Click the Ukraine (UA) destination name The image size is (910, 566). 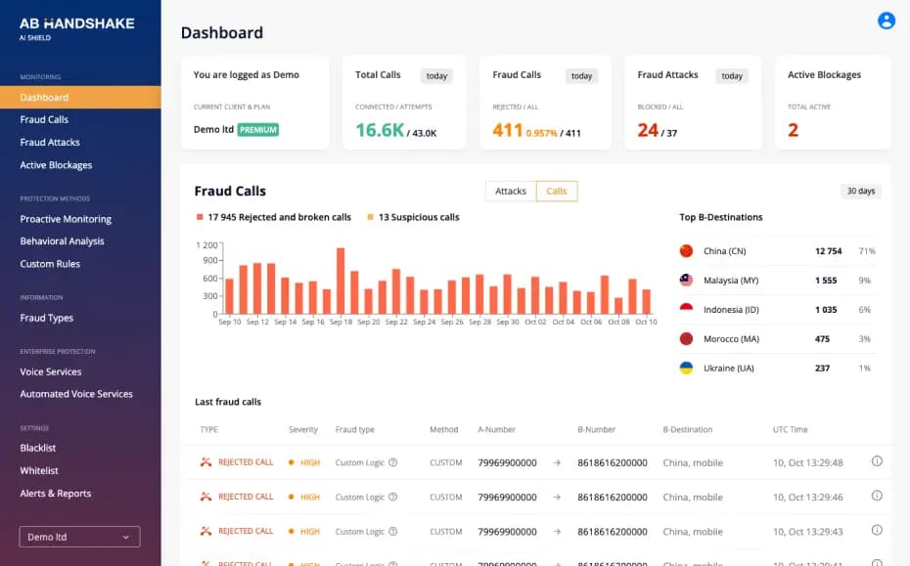[x=728, y=369]
